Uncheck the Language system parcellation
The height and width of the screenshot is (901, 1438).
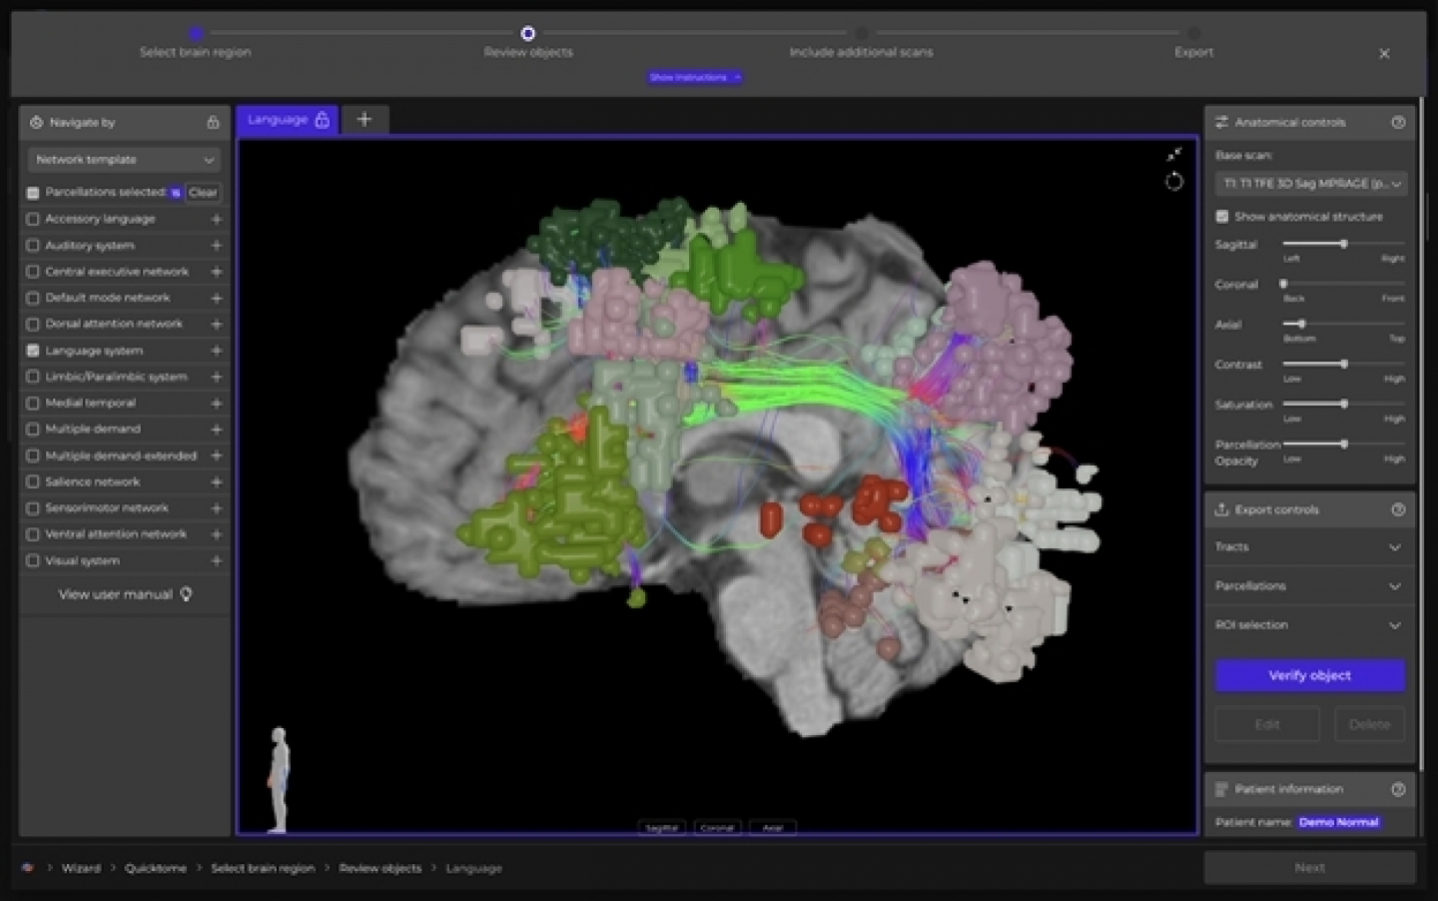[33, 350]
